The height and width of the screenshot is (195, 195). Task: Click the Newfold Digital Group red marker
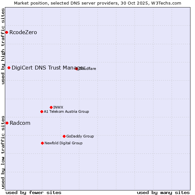click(x=42, y=143)
